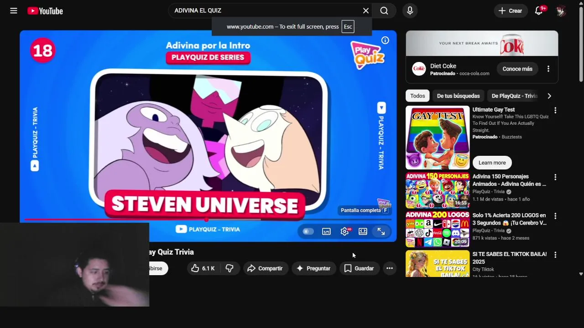Click the PlayQuiz channel watermark in video

384,203
